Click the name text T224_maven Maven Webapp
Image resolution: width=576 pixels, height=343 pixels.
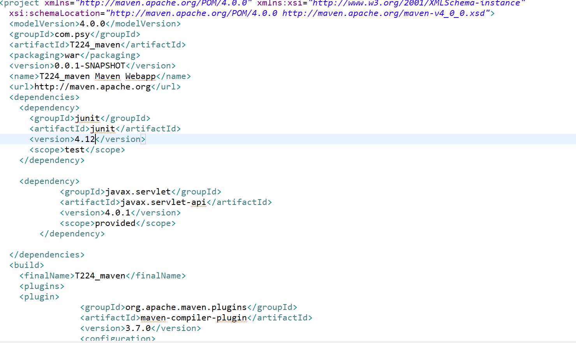[98, 76]
